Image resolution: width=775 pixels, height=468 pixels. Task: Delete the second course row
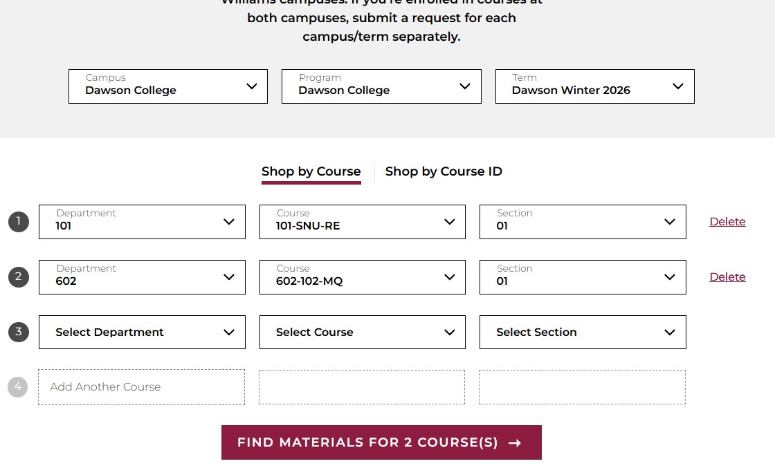(x=727, y=277)
